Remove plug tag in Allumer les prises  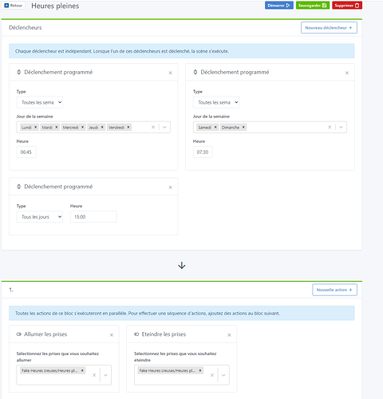(82, 370)
